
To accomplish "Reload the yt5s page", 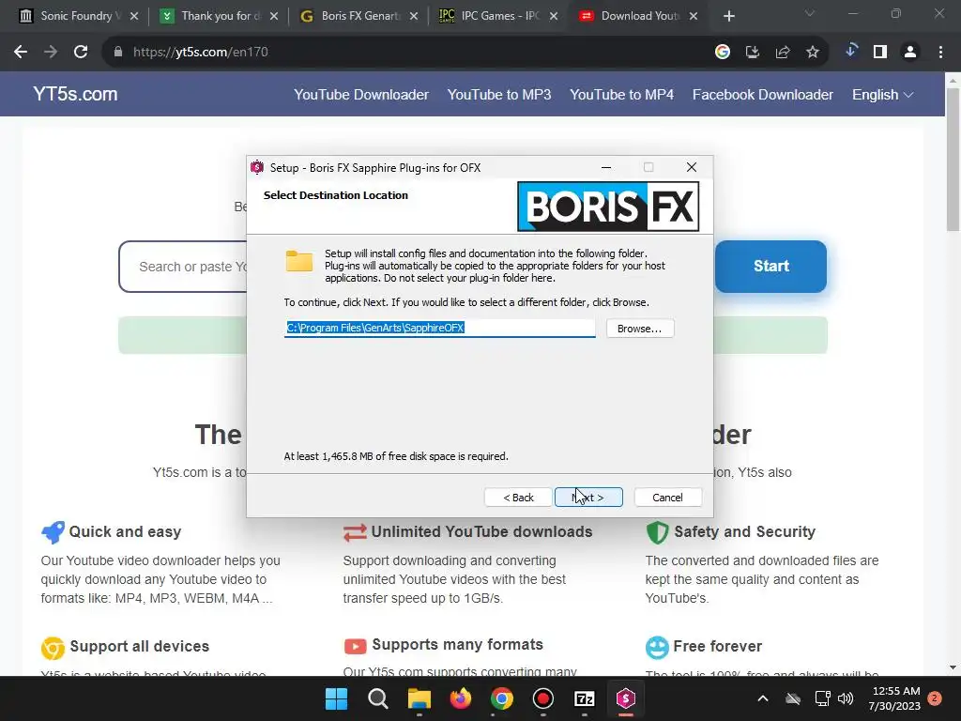I will 81,53.
